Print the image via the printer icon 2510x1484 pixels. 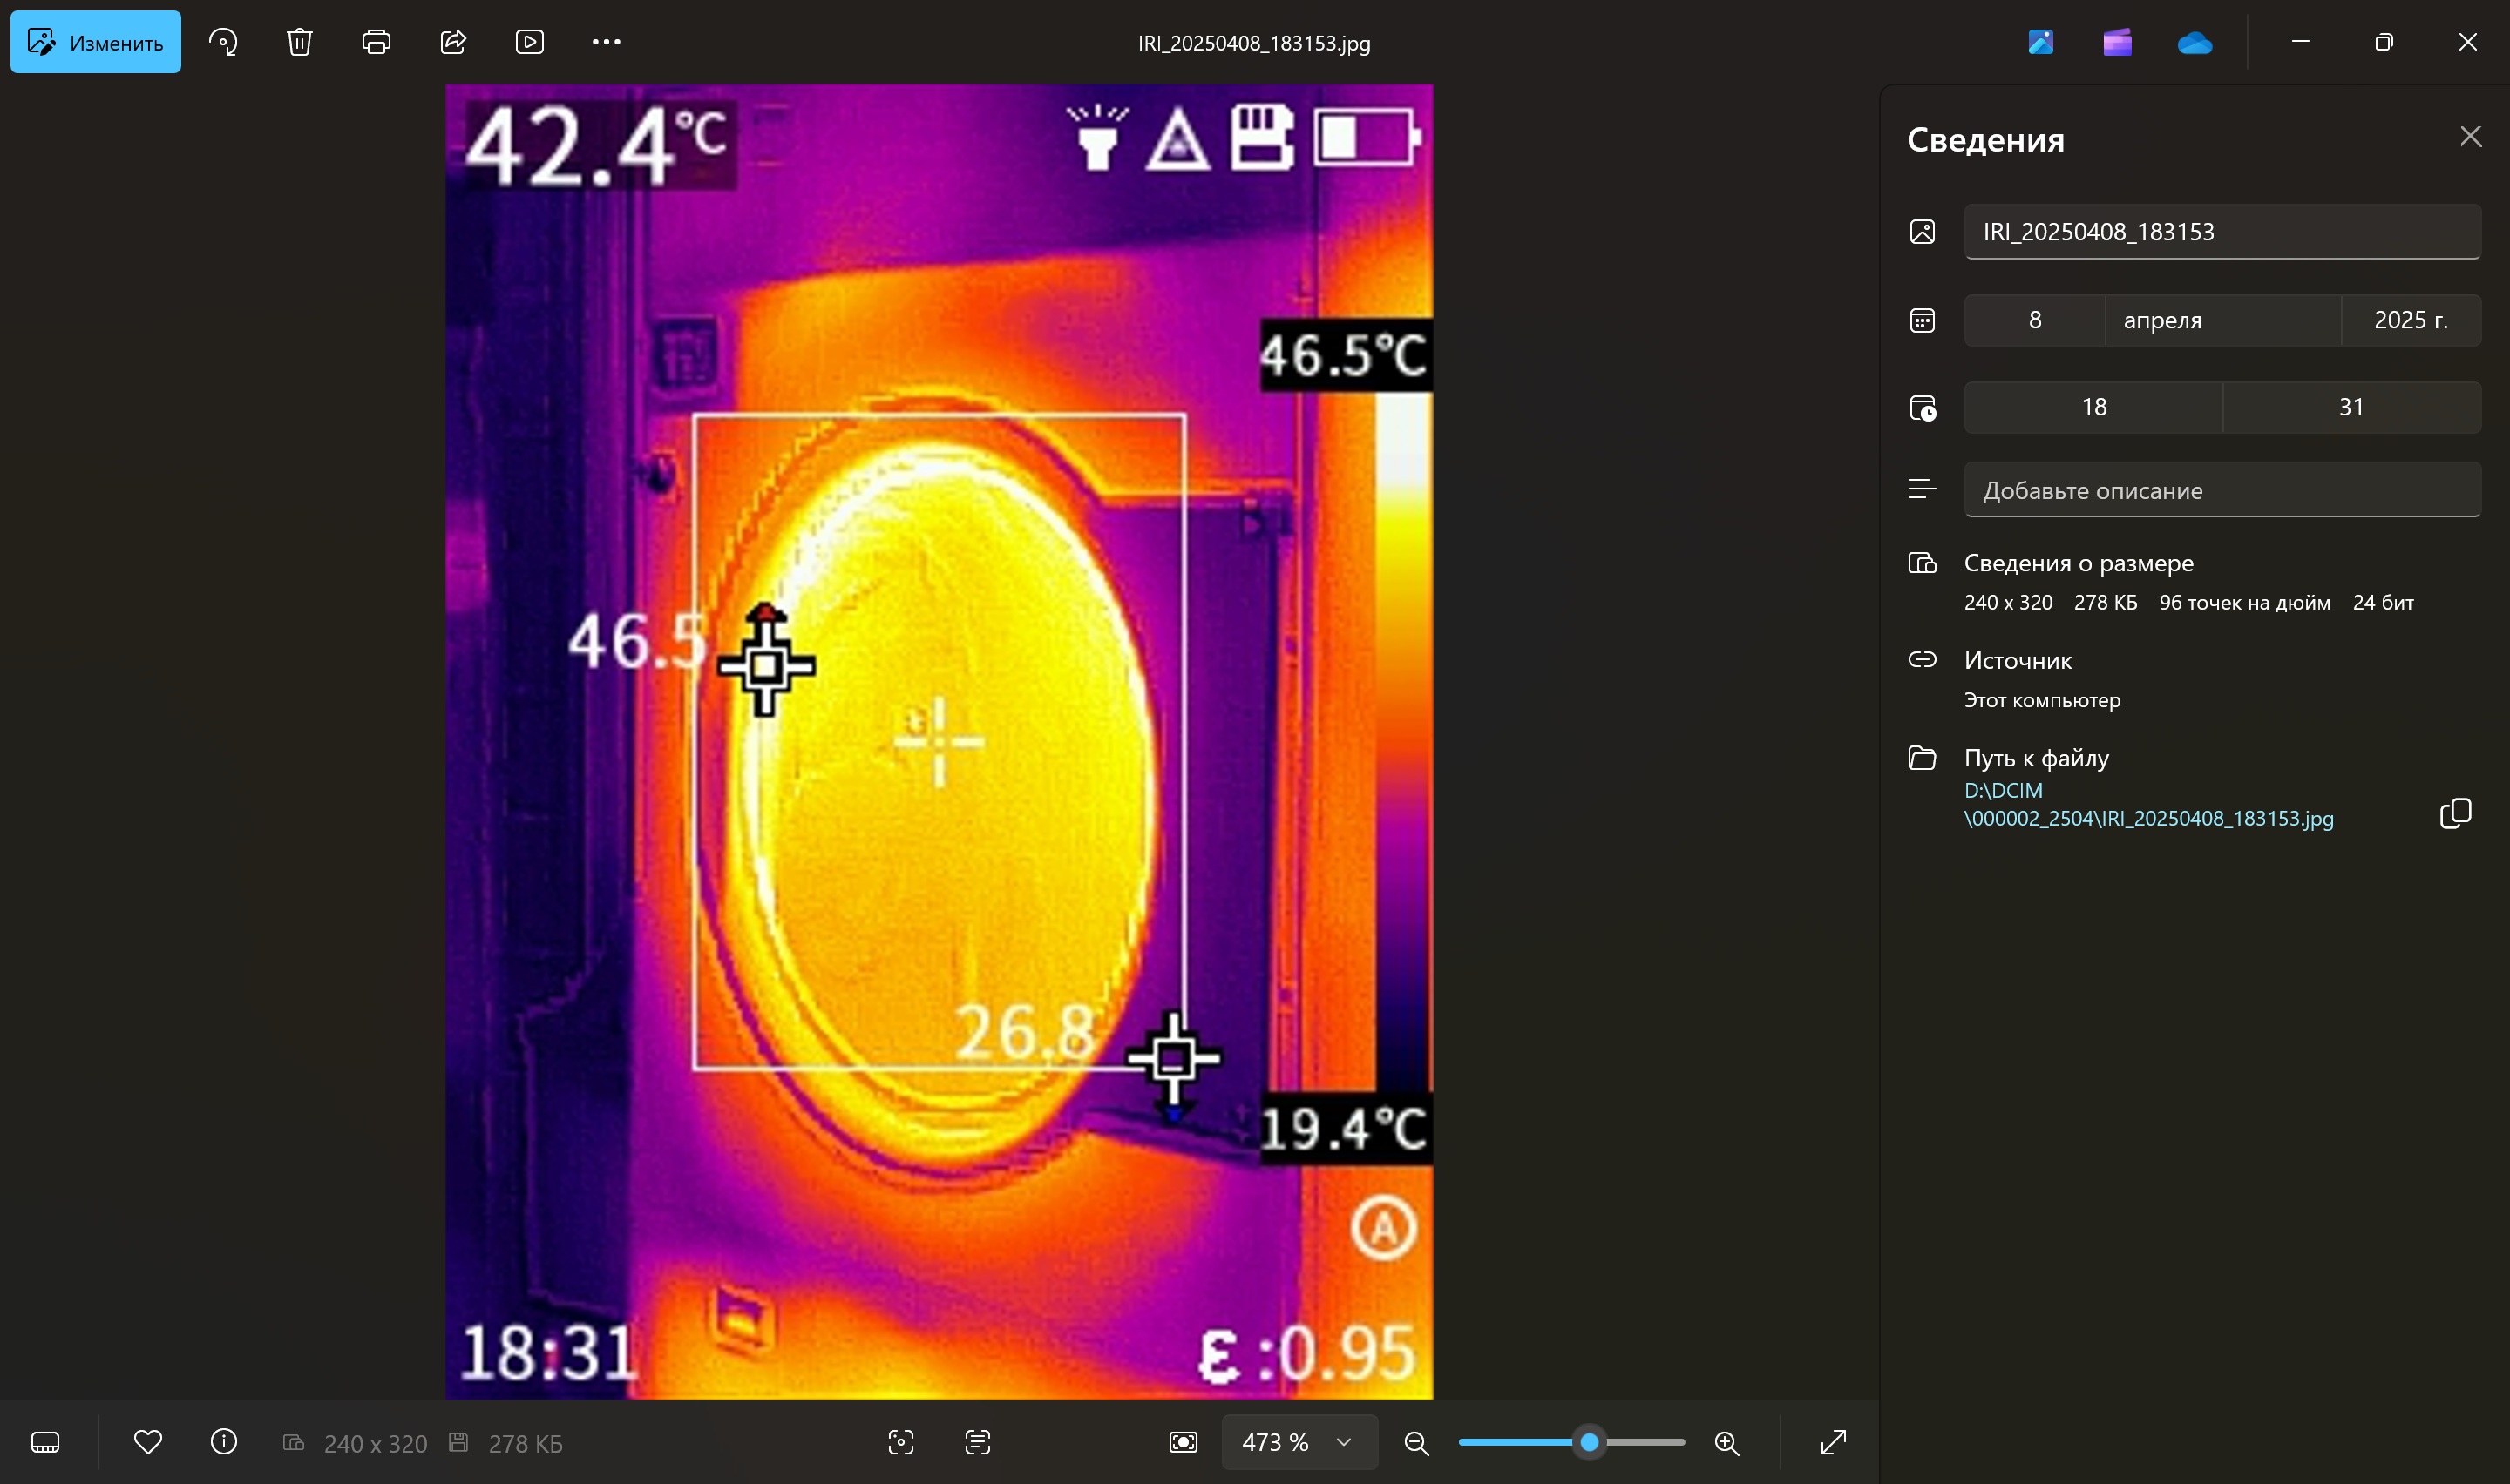point(376,42)
